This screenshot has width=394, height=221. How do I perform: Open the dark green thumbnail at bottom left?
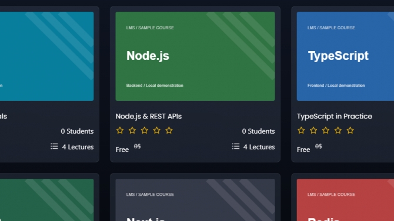click(x=46, y=200)
